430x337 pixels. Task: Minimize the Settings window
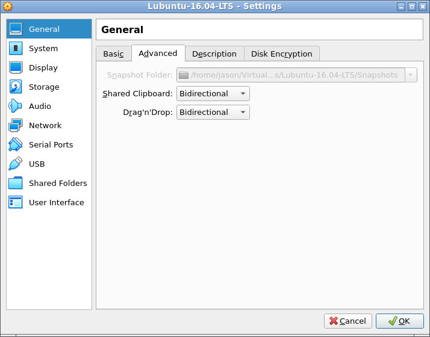click(x=401, y=7)
